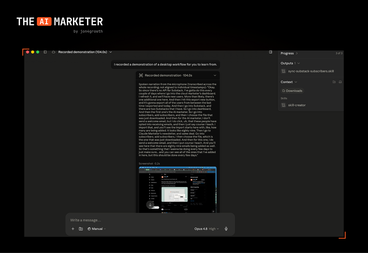The height and width of the screenshot is (253, 368).
Task: Click the 'I recorded a demonstration' message bubble
Action: tap(166, 65)
